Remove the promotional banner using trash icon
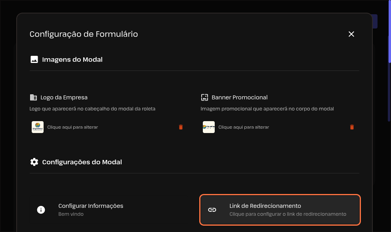This screenshot has height=232, width=391. (352, 127)
